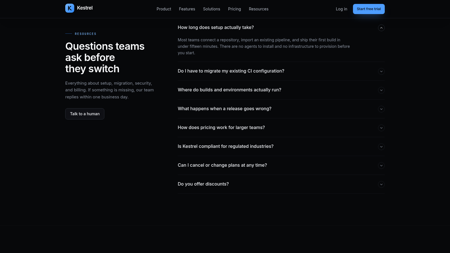Select question 'Where do builds and environments actually run?'
The height and width of the screenshot is (253, 450).
click(229, 90)
